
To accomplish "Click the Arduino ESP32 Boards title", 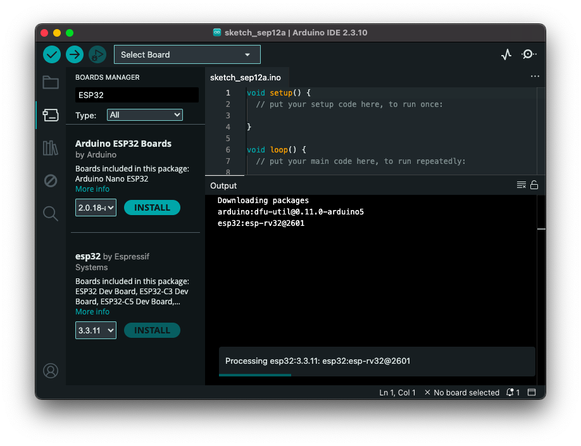I will coord(123,144).
